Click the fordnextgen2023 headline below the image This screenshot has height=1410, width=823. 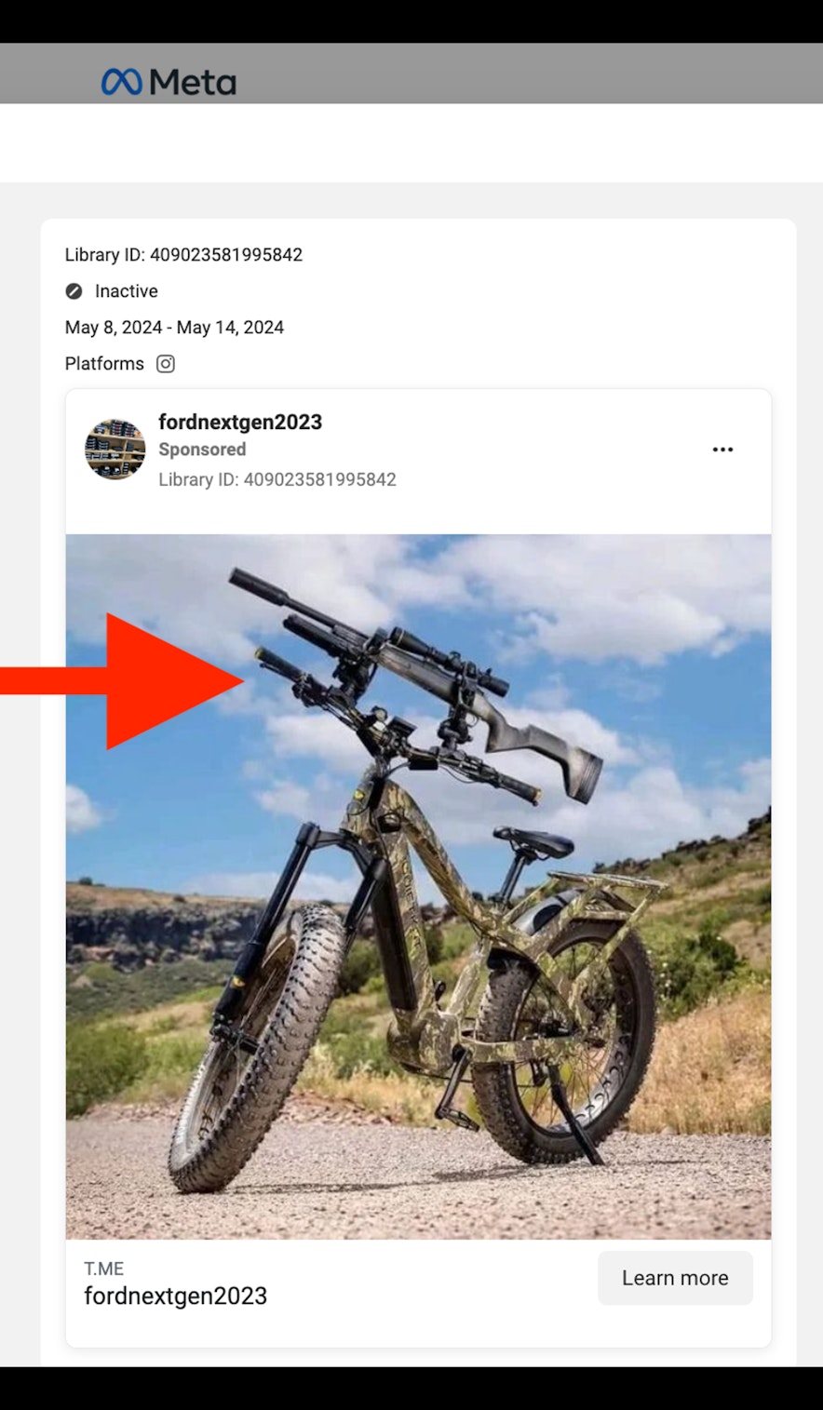pyautogui.click(x=175, y=1296)
